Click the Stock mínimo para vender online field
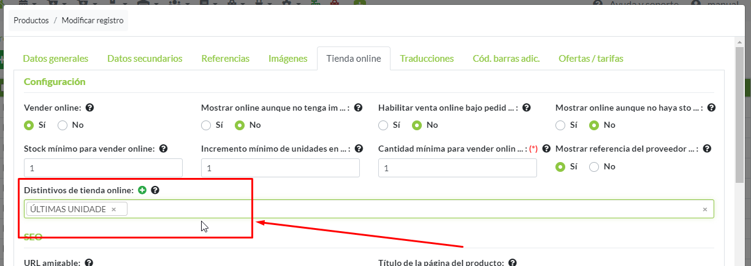Screen dimensions: 751x266 click(x=103, y=168)
